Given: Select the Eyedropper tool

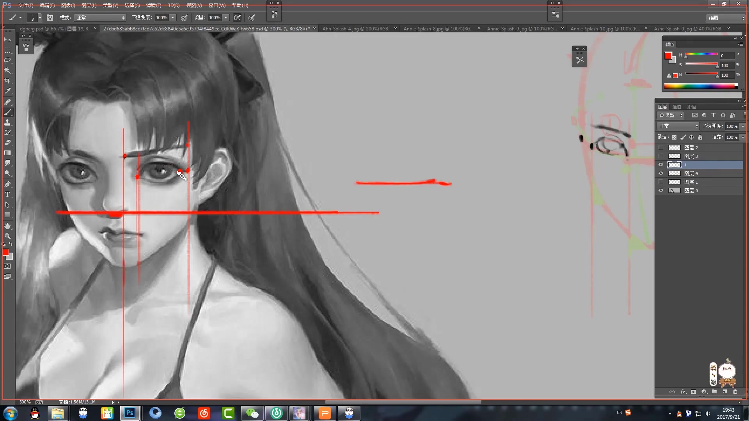Looking at the screenshot, I should [x=7, y=91].
